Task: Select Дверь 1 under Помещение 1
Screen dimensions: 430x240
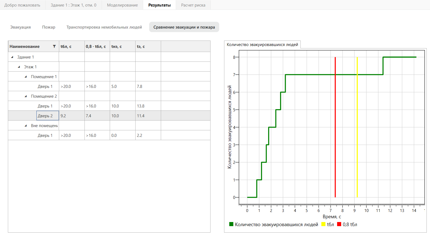Action: coord(45,87)
